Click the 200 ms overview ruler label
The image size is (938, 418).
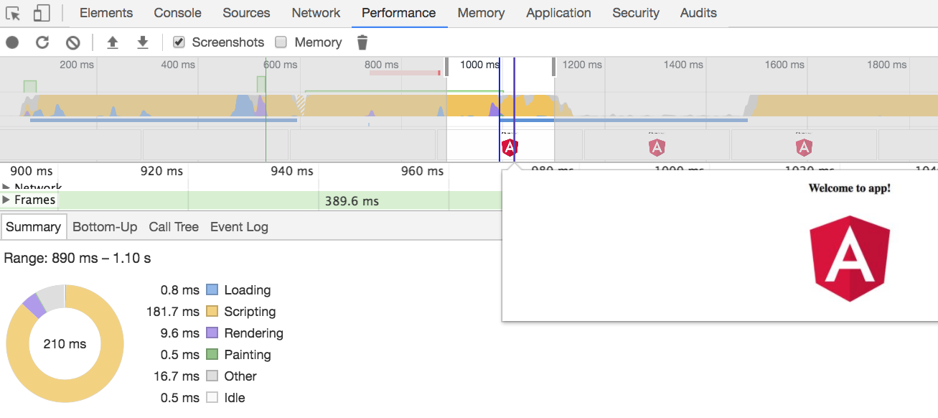coord(77,65)
